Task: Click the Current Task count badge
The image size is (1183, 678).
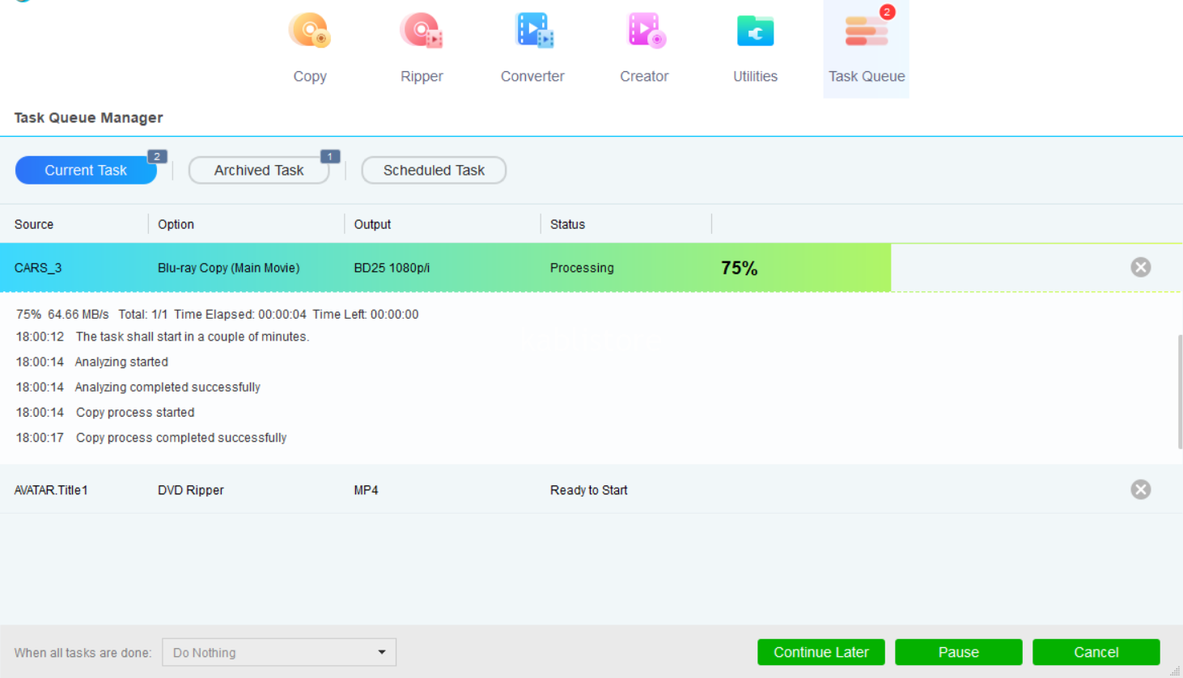Action: (x=157, y=156)
